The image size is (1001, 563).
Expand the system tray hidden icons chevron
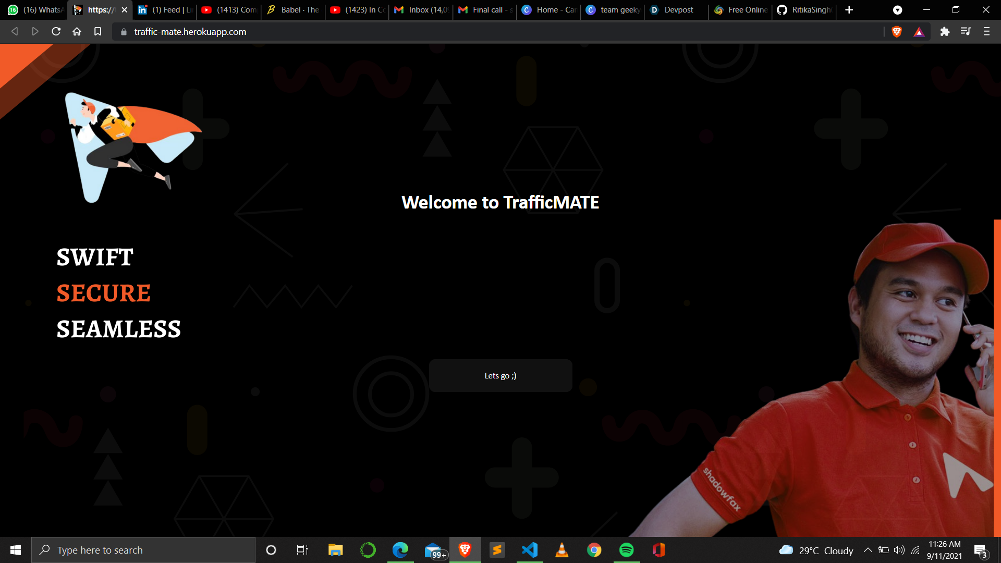point(868,550)
